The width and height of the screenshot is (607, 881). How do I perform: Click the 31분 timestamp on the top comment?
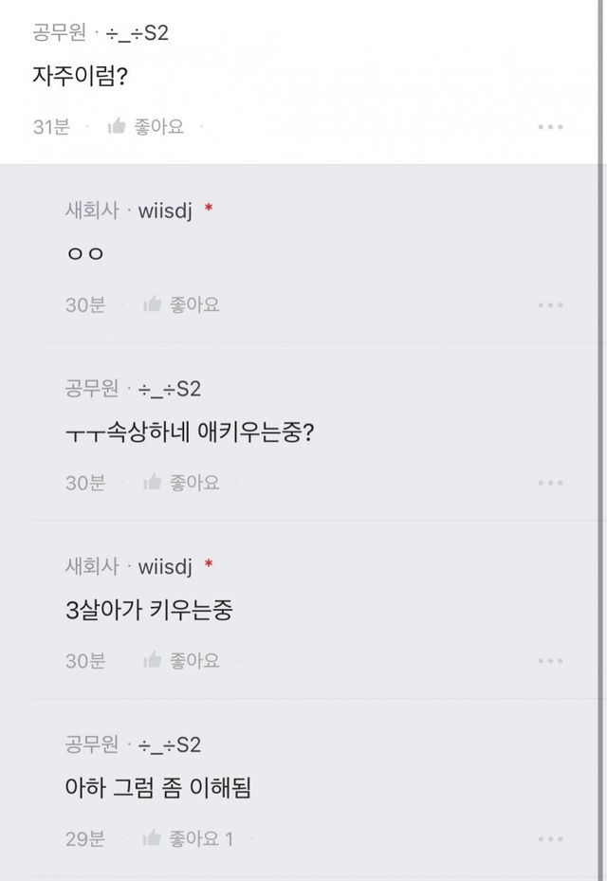tap(51, 126)
